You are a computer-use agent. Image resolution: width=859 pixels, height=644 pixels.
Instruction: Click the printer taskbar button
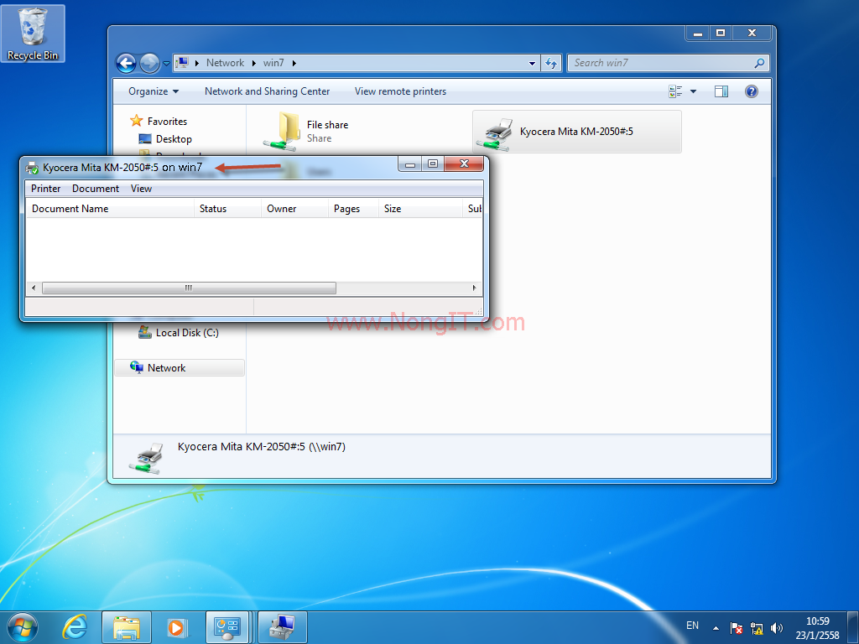pos(282,627)
